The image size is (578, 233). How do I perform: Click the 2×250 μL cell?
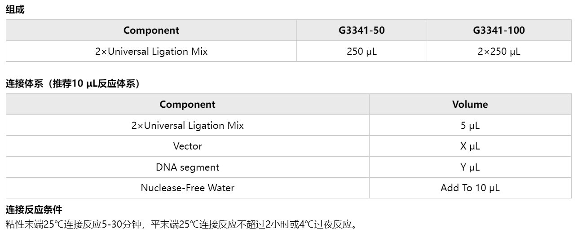[499, 51]
